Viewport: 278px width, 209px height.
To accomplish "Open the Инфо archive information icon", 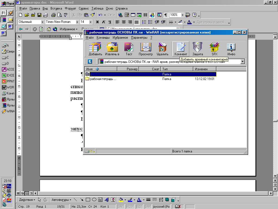I will point(231,49).
